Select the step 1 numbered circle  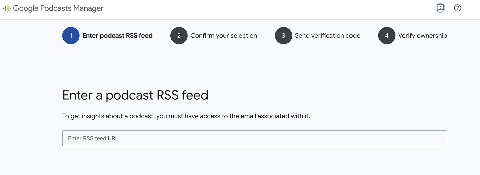71,36
